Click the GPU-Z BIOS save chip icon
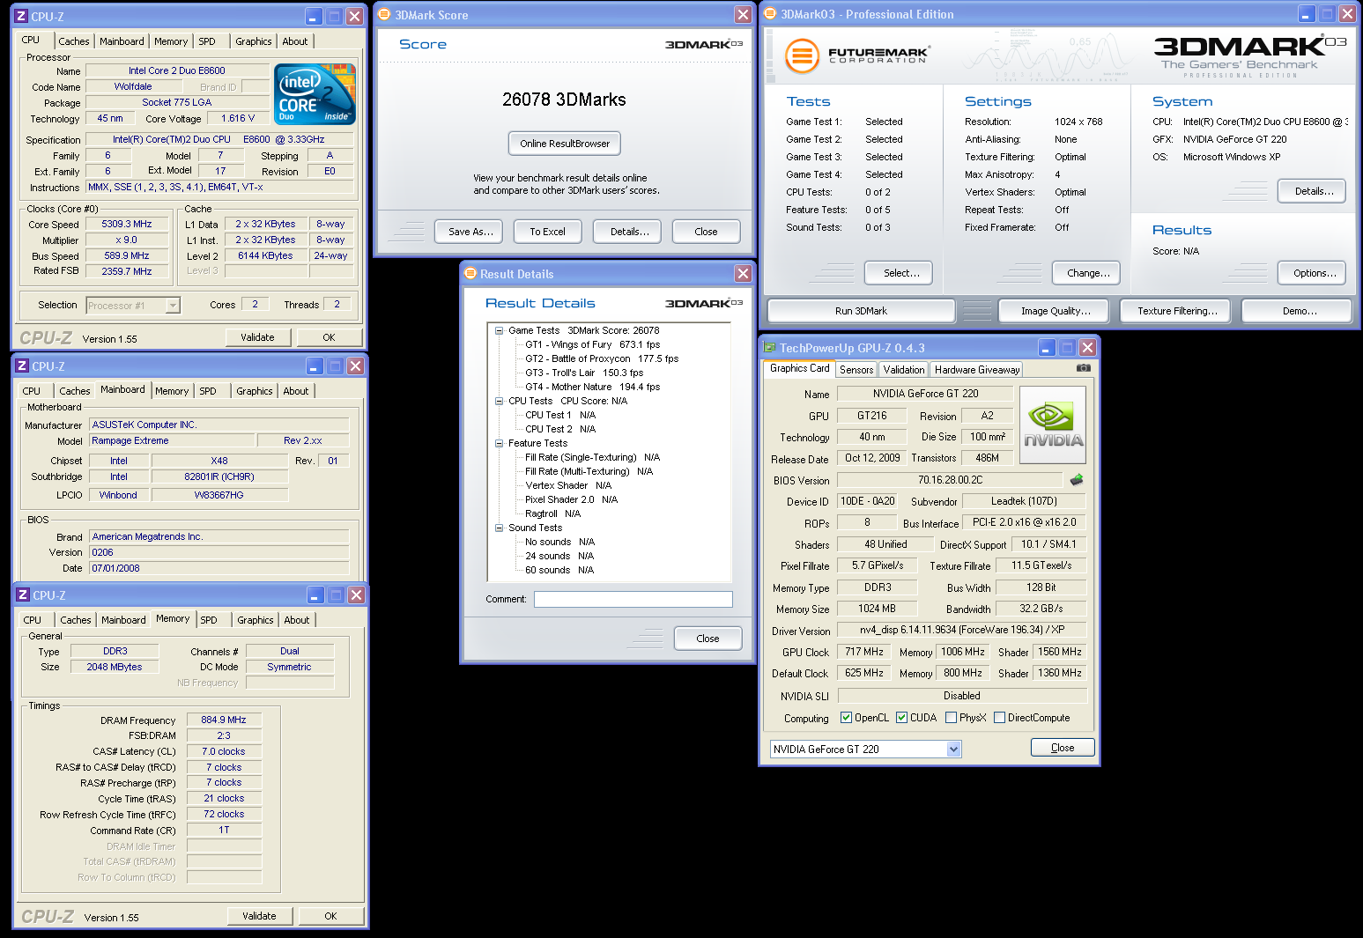The height and width of the screenshot is (938, 1363). pos(1077,480)
